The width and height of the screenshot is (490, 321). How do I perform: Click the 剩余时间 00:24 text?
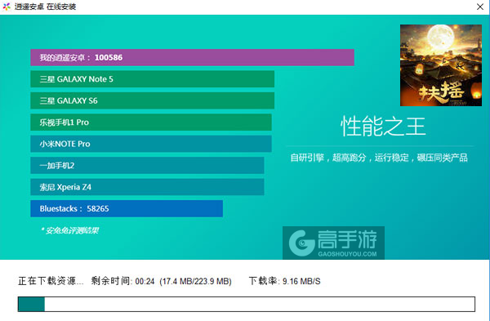click(x=122, y=281)
